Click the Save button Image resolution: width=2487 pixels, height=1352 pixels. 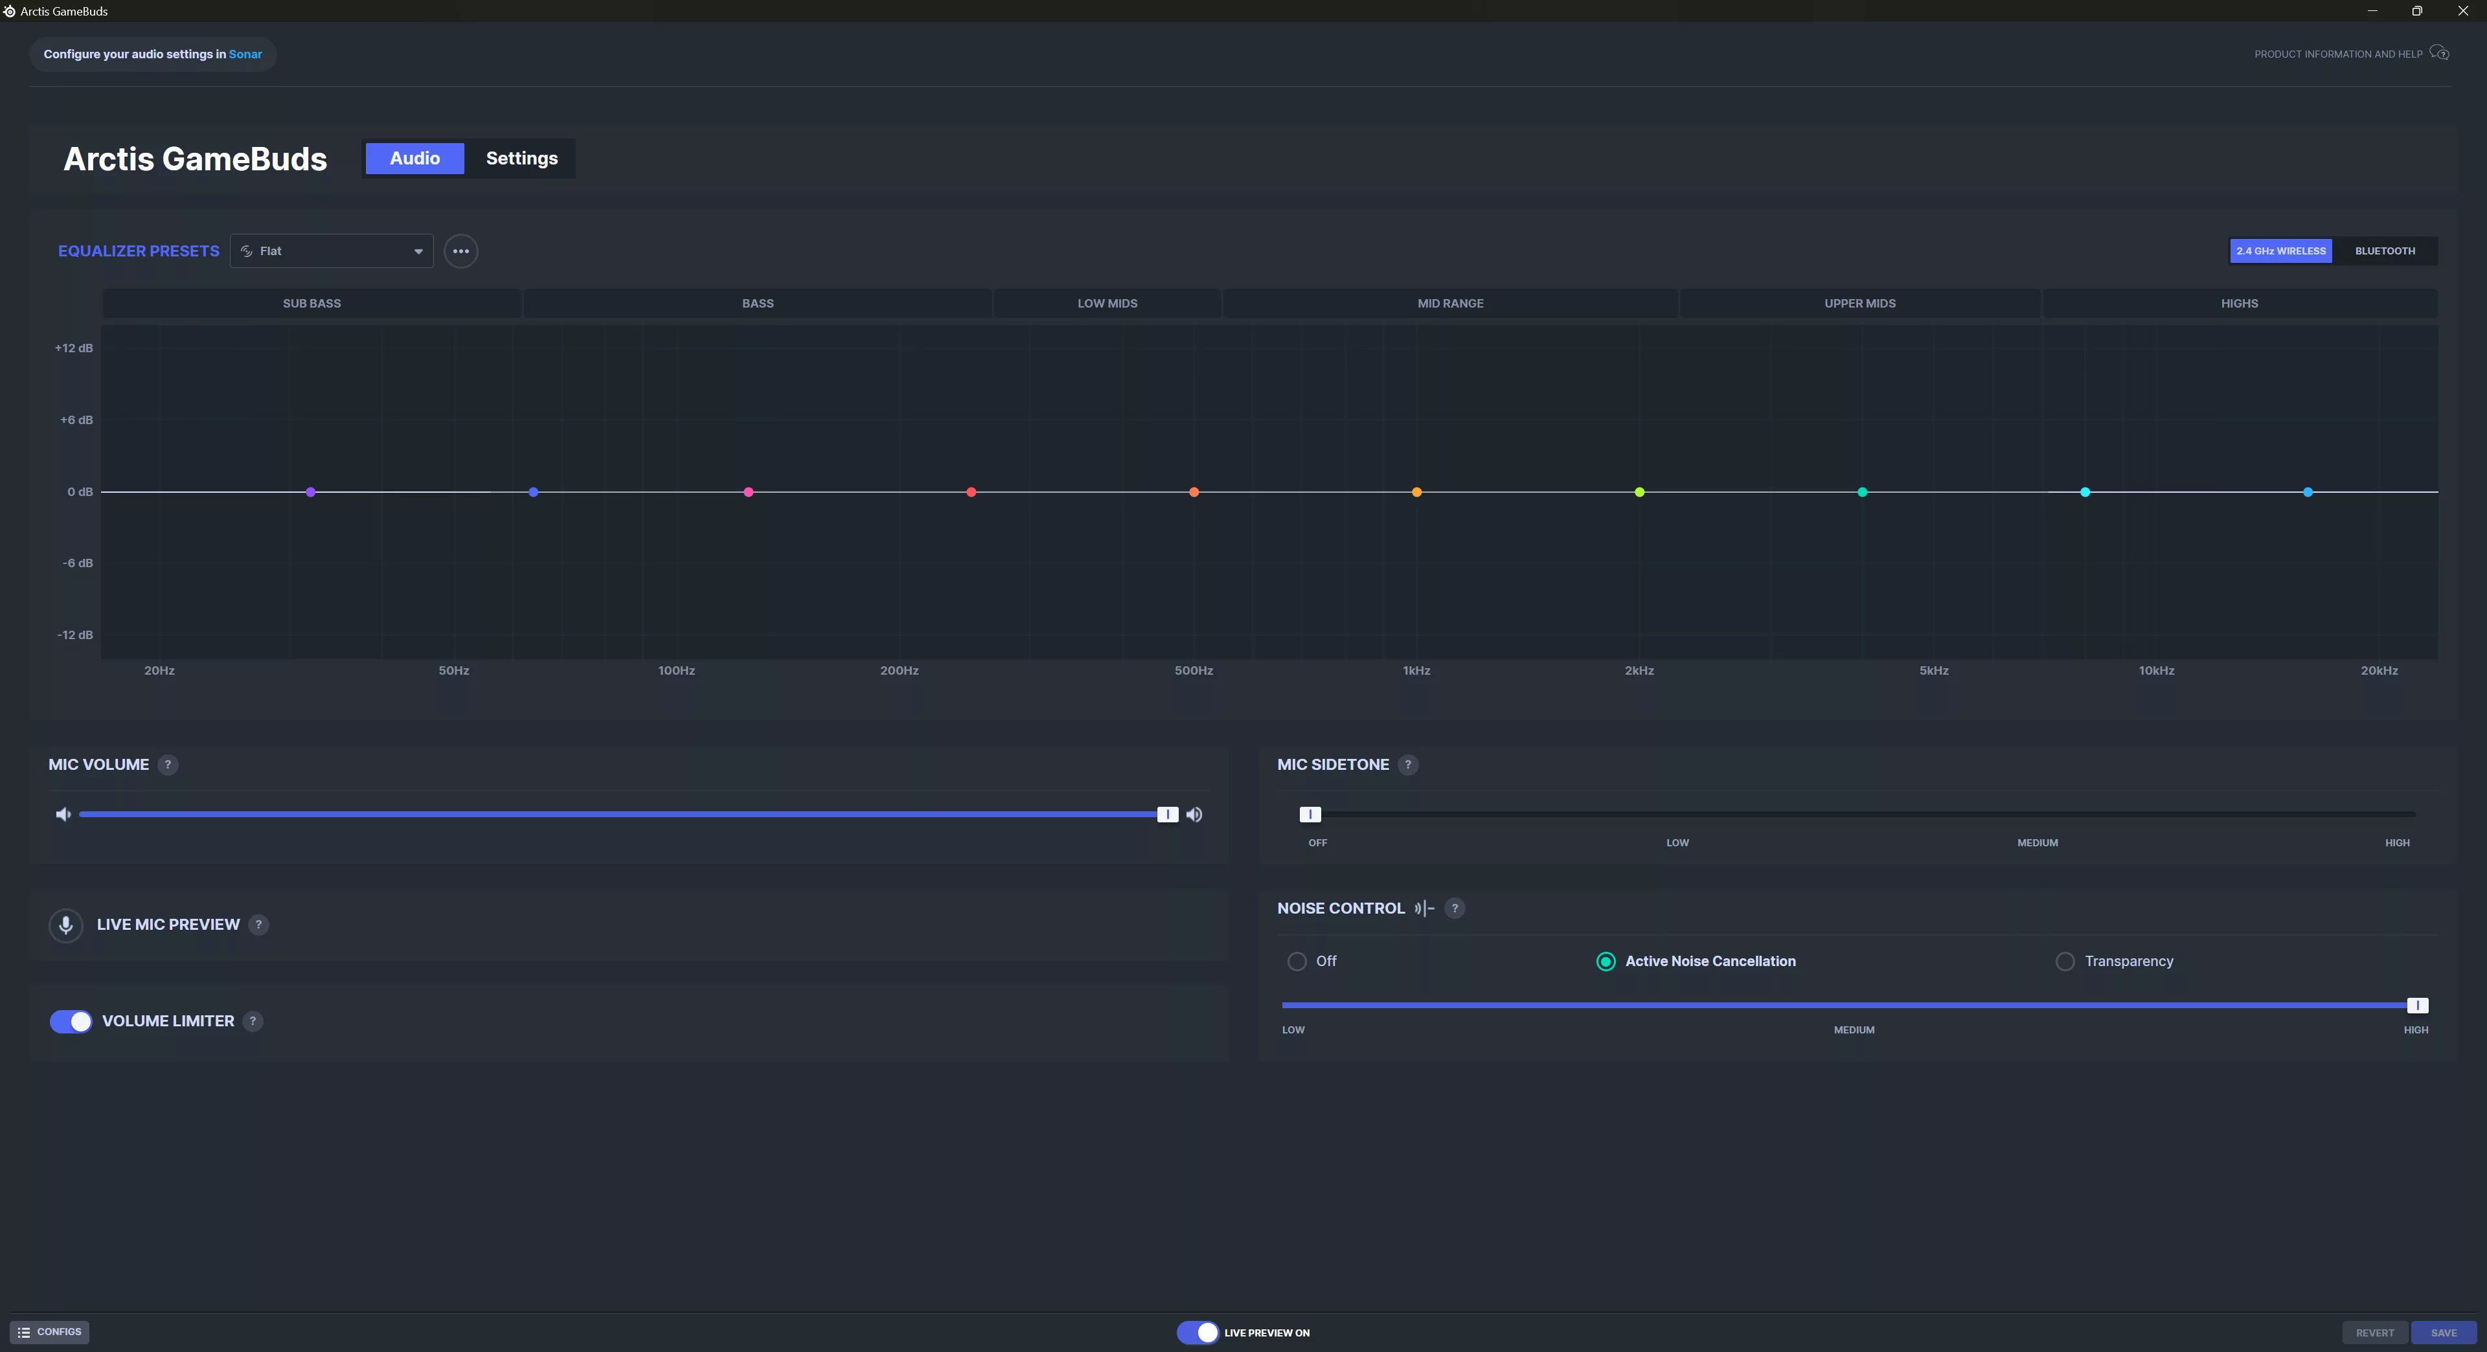click(2444, 1333)
